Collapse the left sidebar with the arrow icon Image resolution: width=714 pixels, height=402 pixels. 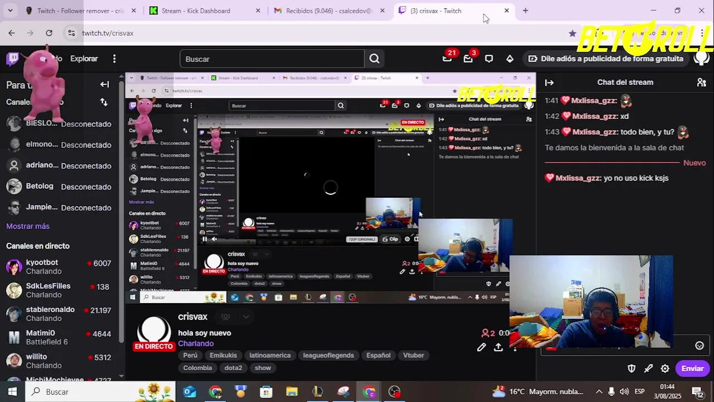104,84
